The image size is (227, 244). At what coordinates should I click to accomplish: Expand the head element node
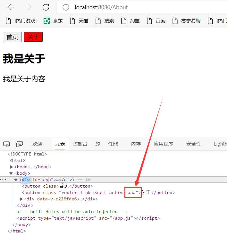(x=11, y=167)
